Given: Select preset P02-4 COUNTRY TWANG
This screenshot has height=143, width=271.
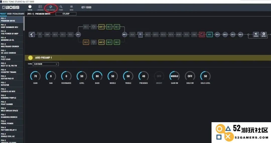Looking at the screenshot, I should tap(12, 71).
